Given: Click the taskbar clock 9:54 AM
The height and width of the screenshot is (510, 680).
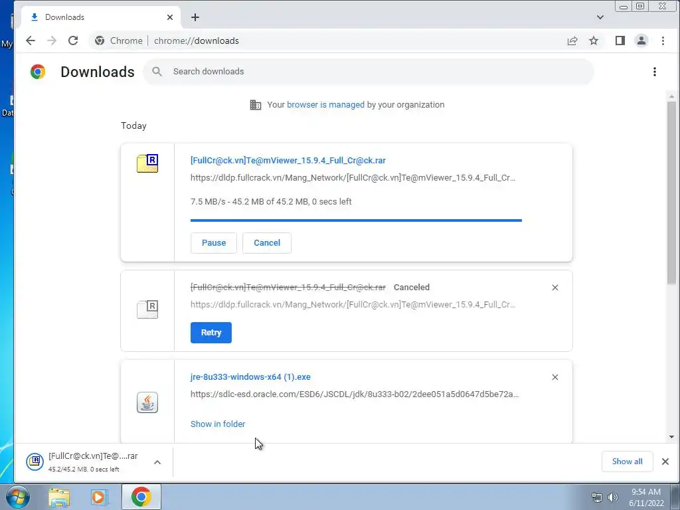Looking at the screenshot, I should coord(646,497).
